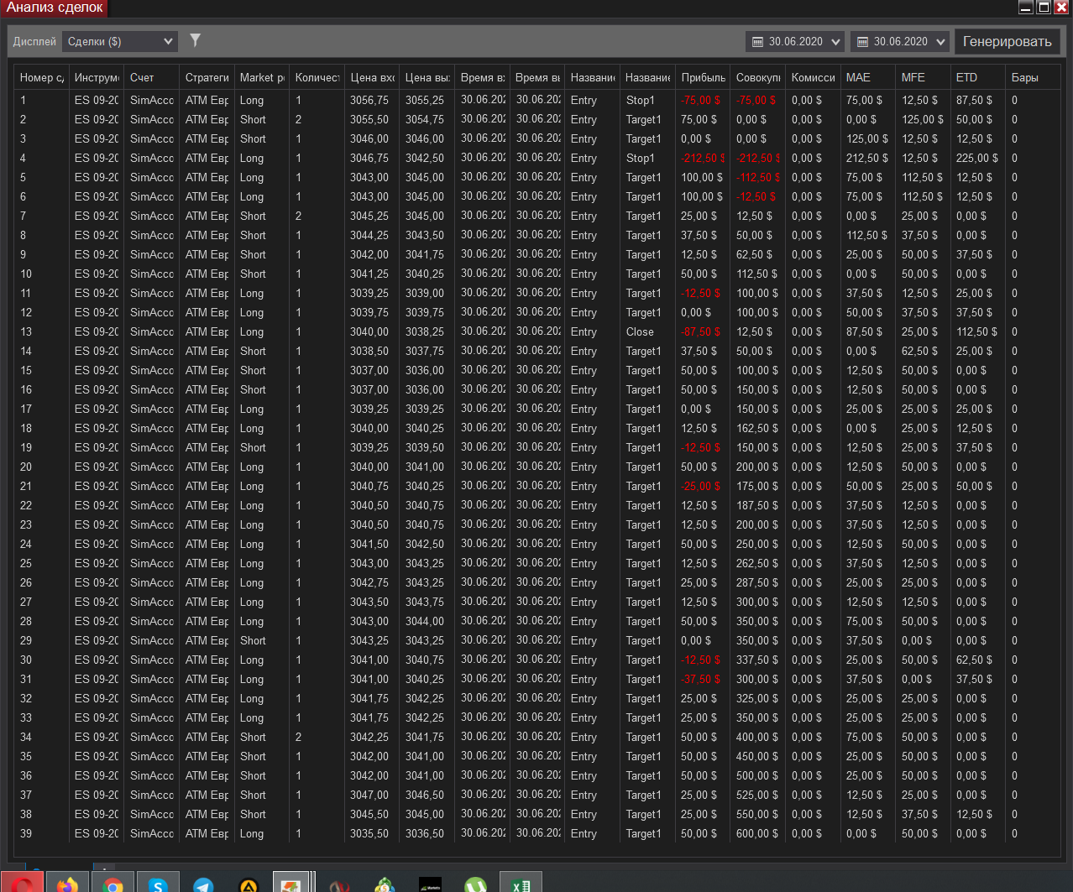The height and width of the screenshot is (892, 1073).
Task: Click cumulative profit cell 175,00 $
Action: [x=757, y=486]
